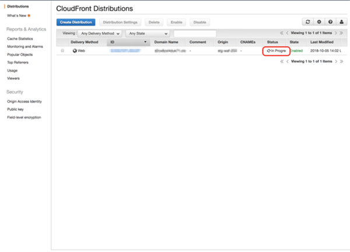The width and height of the screenshot is (350, 252).
Task: Click the Delete button
Action: tap(154, 22)
